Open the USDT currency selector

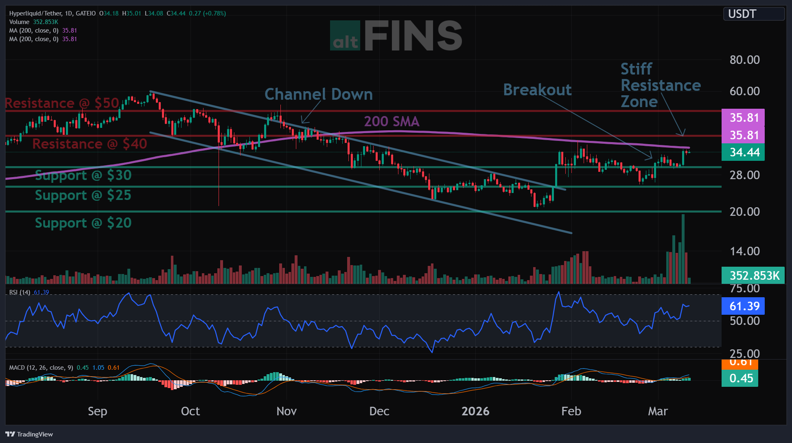(753, 14)
